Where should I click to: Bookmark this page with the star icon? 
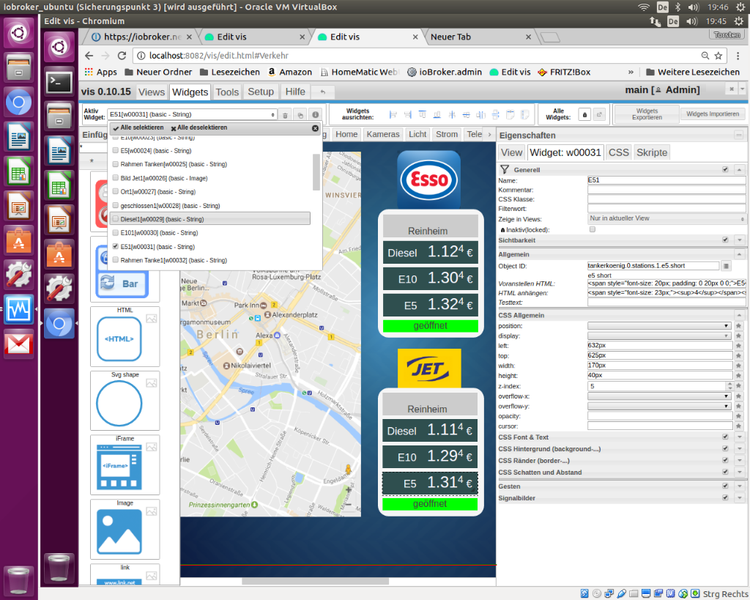click(x=718, y=56)
